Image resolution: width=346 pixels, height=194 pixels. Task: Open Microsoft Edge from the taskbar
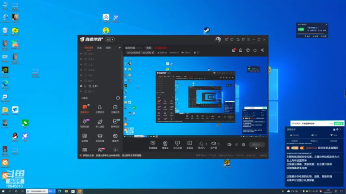coord(59,191)
